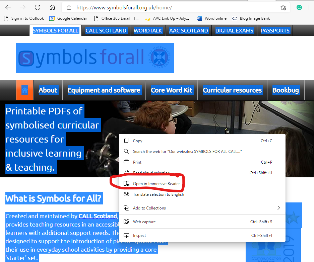Click the What is Symbols for All? heading
This screenshot has width=314, height=262.
point(54,198)
